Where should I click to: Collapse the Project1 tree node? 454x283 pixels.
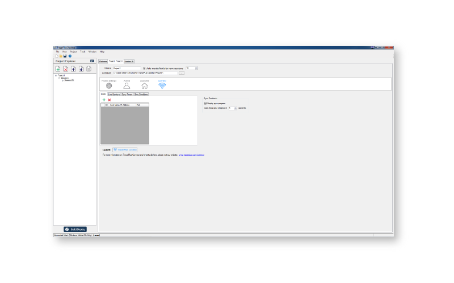click(56, 76)
